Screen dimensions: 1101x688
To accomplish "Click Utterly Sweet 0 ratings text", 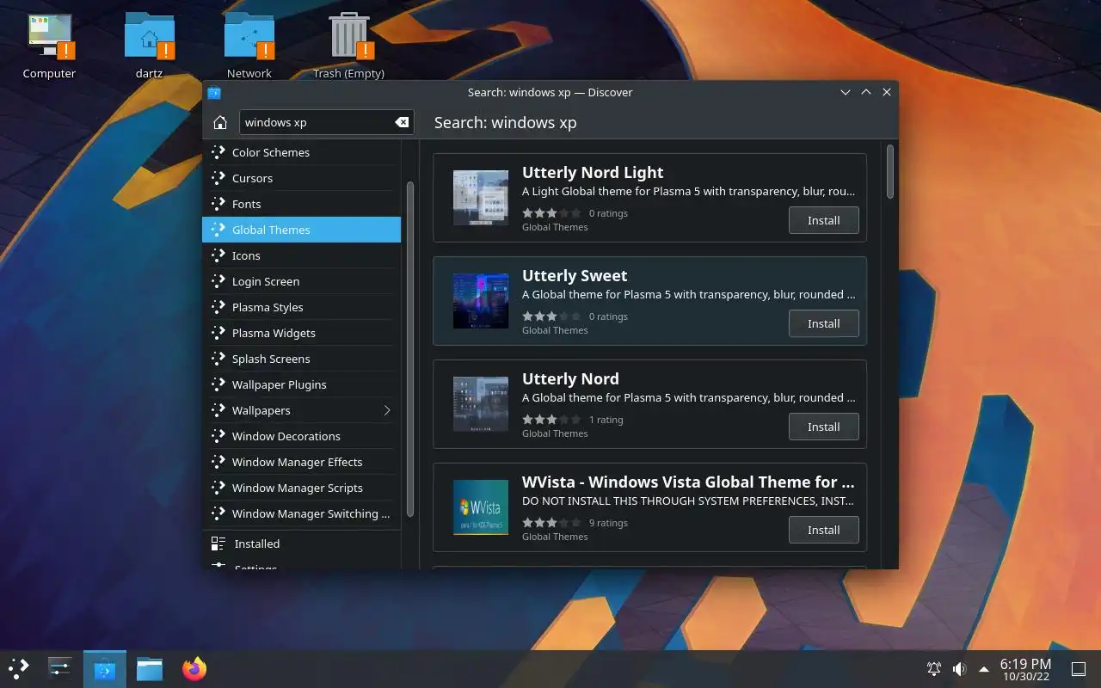I will point(608,316).
